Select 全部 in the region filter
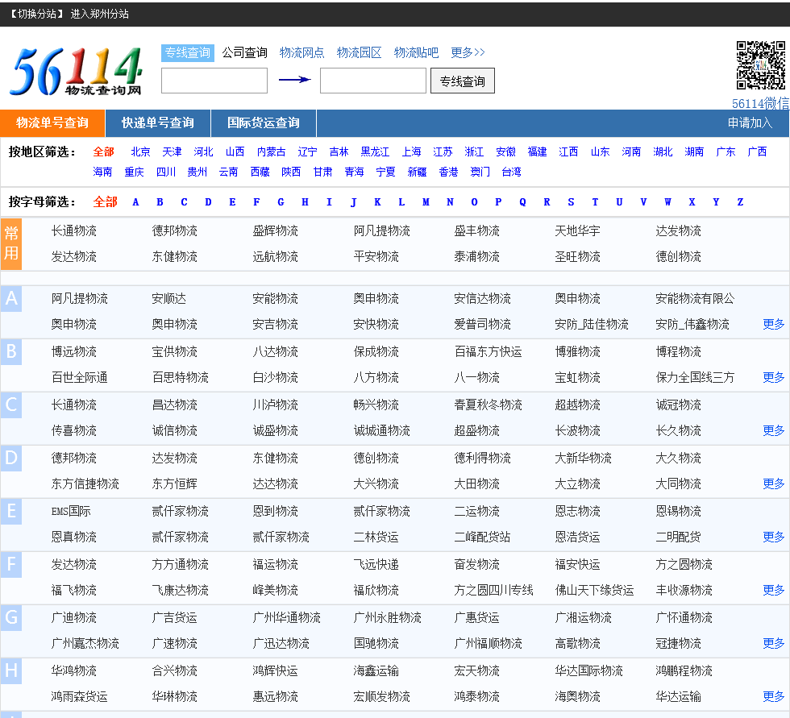 (103, 151)
